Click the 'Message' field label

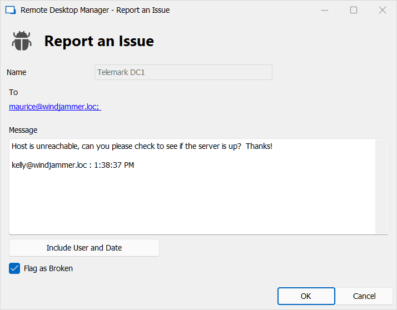[23, 130]
